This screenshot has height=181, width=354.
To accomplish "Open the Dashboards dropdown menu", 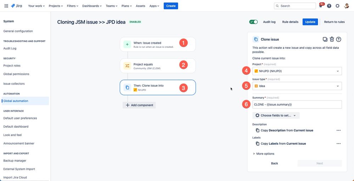I will pyautogui.click(x=92, y=6).
